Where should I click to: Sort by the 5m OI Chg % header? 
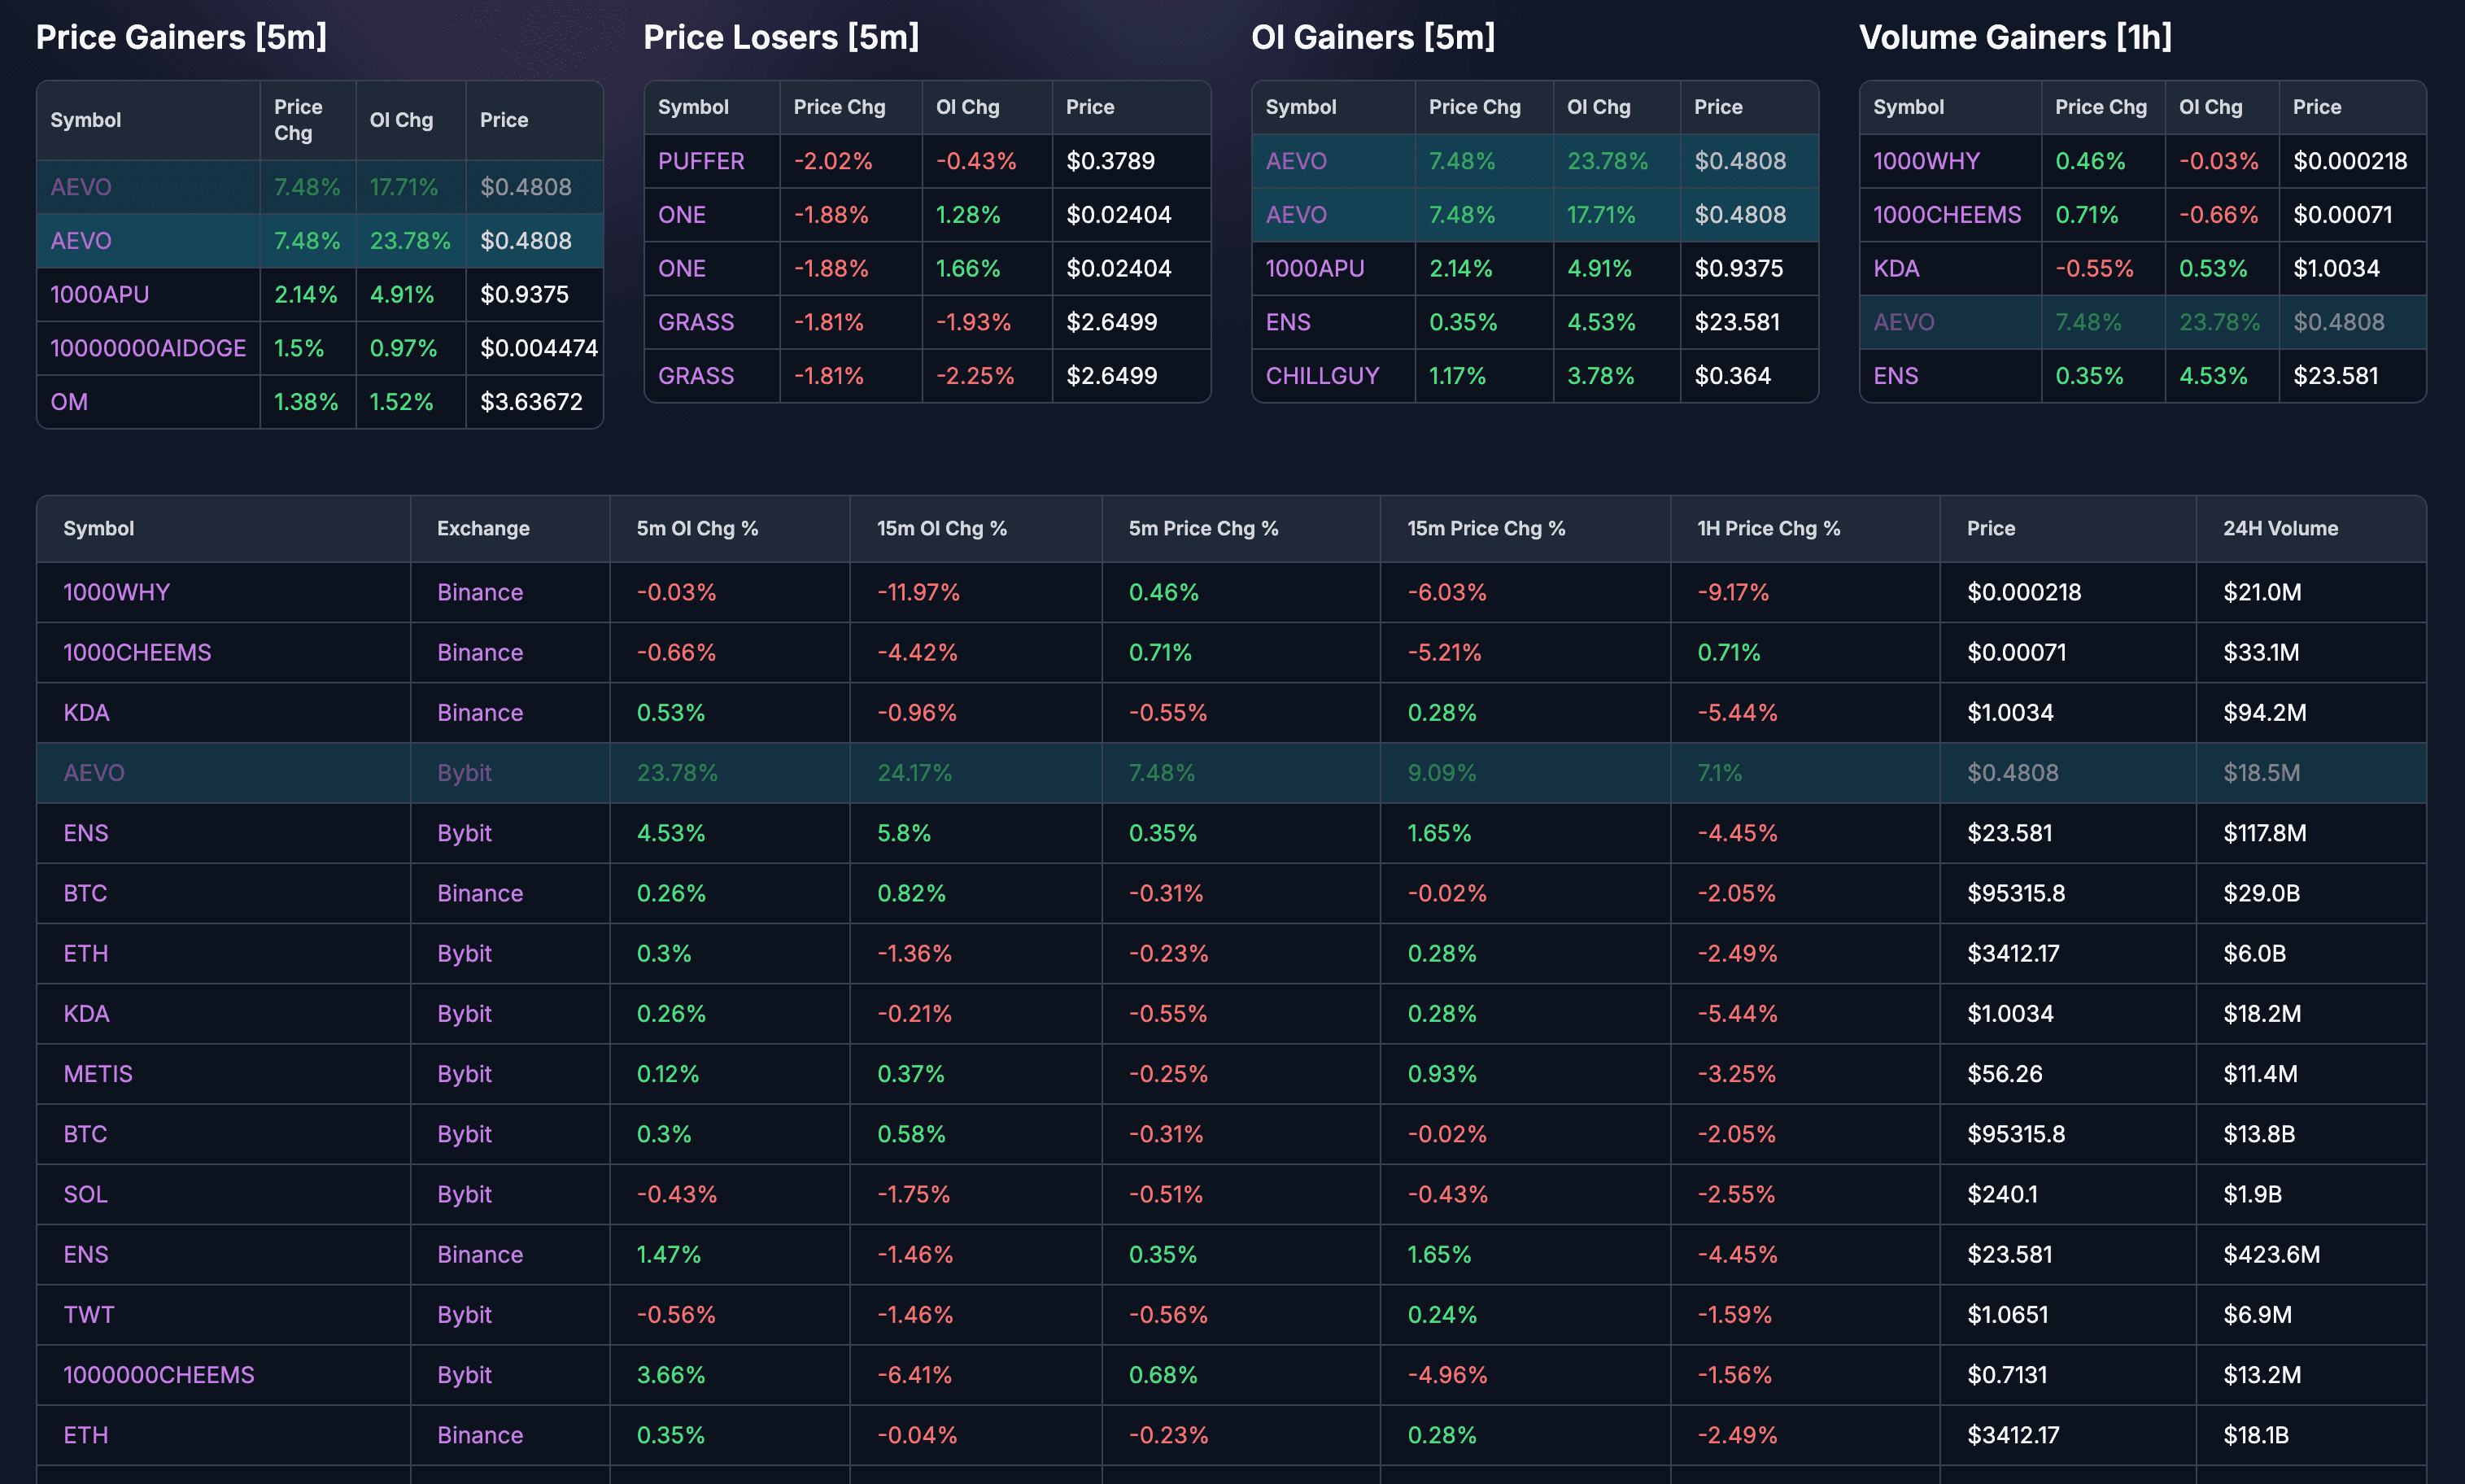tap(696, 528)
